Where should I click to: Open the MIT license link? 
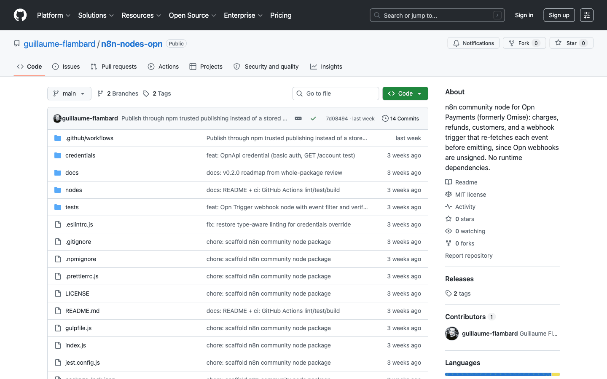(466, 195)
